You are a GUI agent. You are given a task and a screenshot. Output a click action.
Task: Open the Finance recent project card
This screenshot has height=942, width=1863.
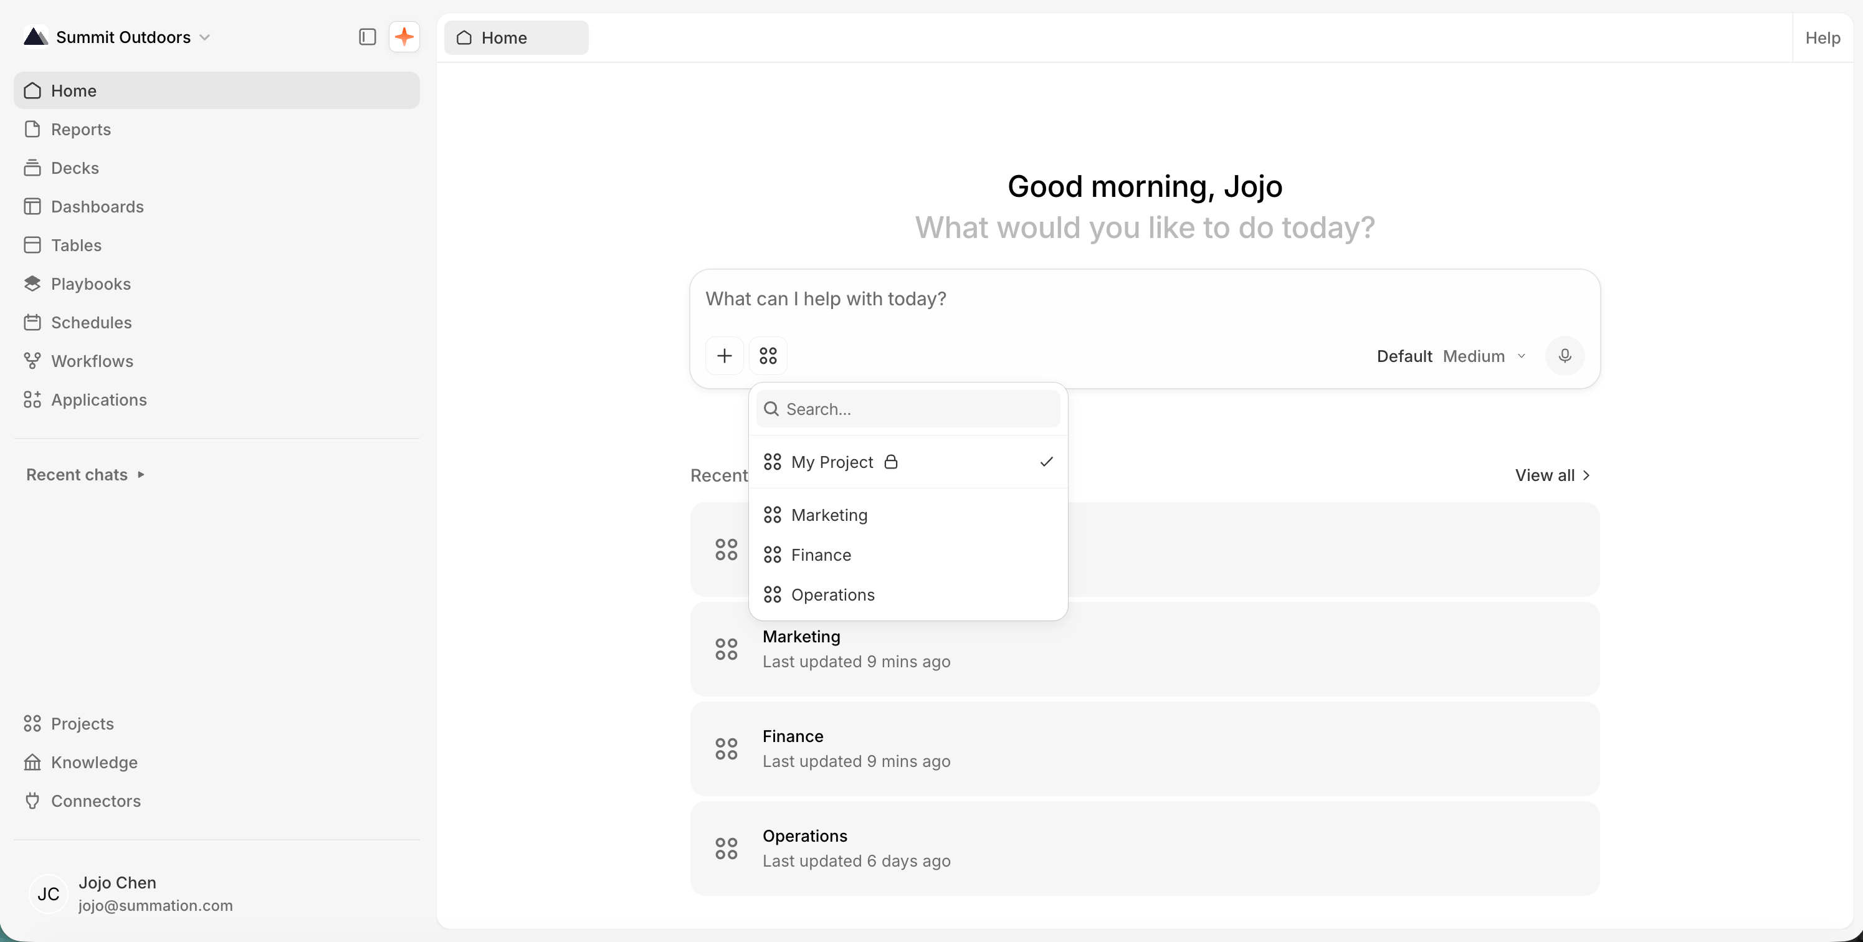pyautogui.click(x=1144, y=749)
